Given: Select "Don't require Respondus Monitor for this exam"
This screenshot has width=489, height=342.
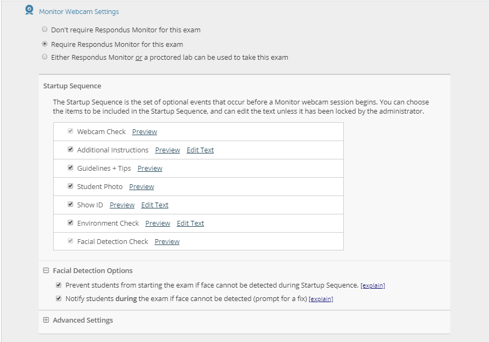Looking at the screenshot, I should click(45, 30).
